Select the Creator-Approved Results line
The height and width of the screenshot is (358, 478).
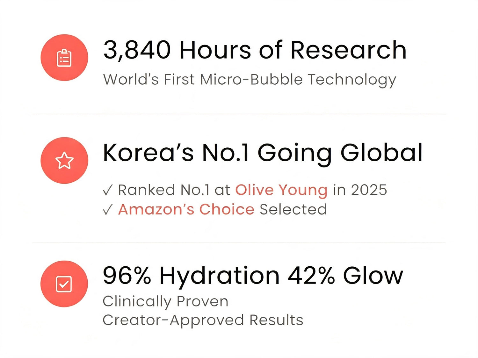point(203,320)
